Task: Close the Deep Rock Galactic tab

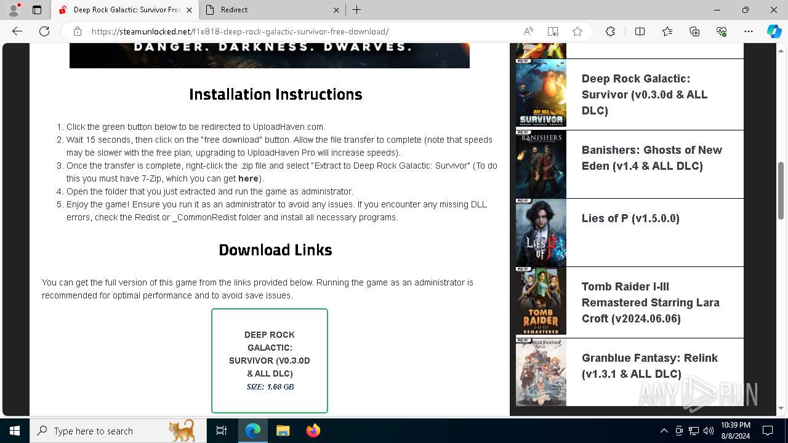Action: [x=189, y=10]
